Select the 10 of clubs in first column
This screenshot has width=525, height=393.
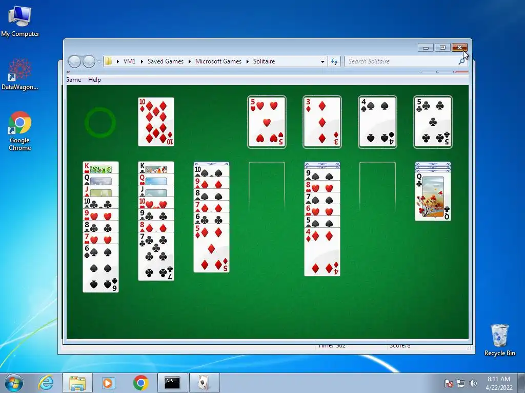click(x=100, y=203)
